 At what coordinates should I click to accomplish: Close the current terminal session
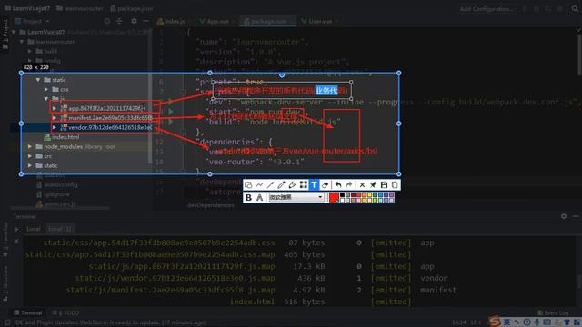pyautogui.click(x=16, y=242)
